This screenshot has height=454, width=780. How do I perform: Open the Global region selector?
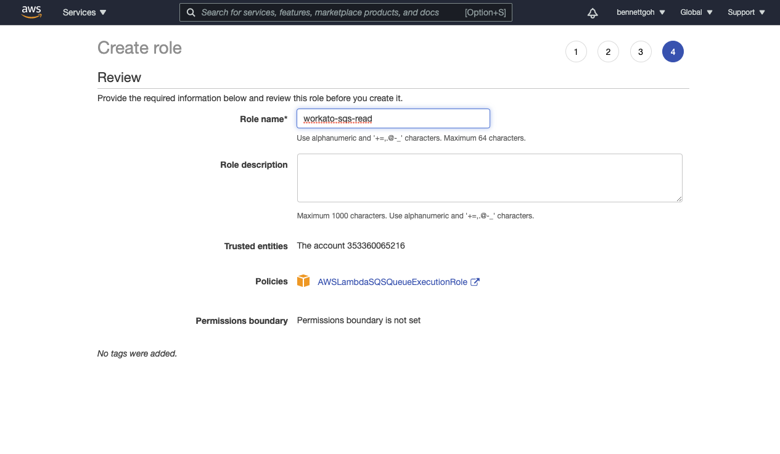point(696,12)
